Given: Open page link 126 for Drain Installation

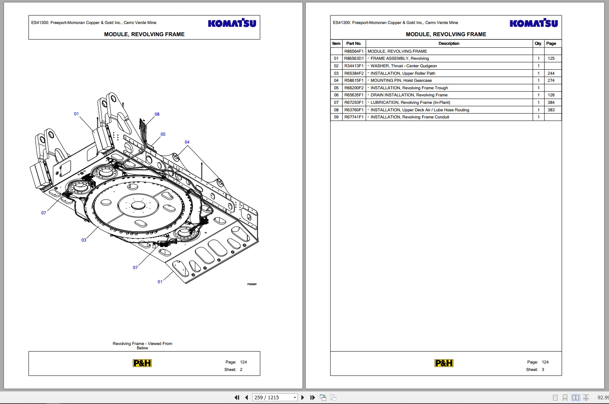Looking at the screenshot, I should point(551,95).
